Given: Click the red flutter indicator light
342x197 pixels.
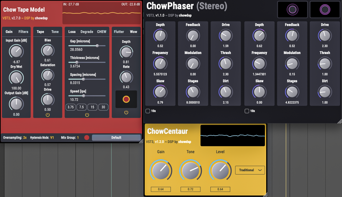Looking at the screenshot, I should [126, 99].
